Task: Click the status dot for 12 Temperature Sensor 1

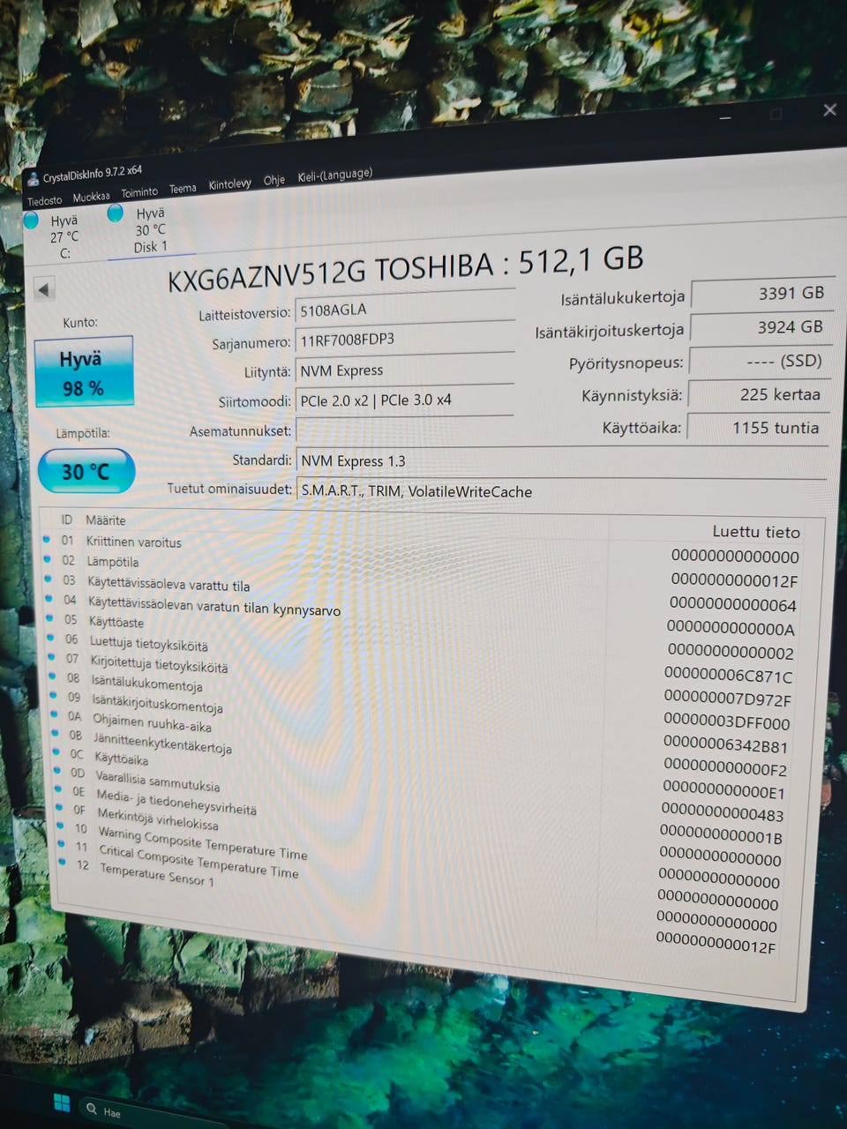Action: [x=62, y=863]
